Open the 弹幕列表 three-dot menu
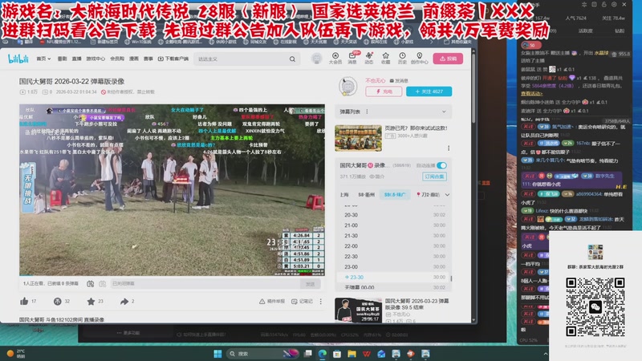Image resolution: width=642 pixels, height=361 pixels. pos(368,112)
